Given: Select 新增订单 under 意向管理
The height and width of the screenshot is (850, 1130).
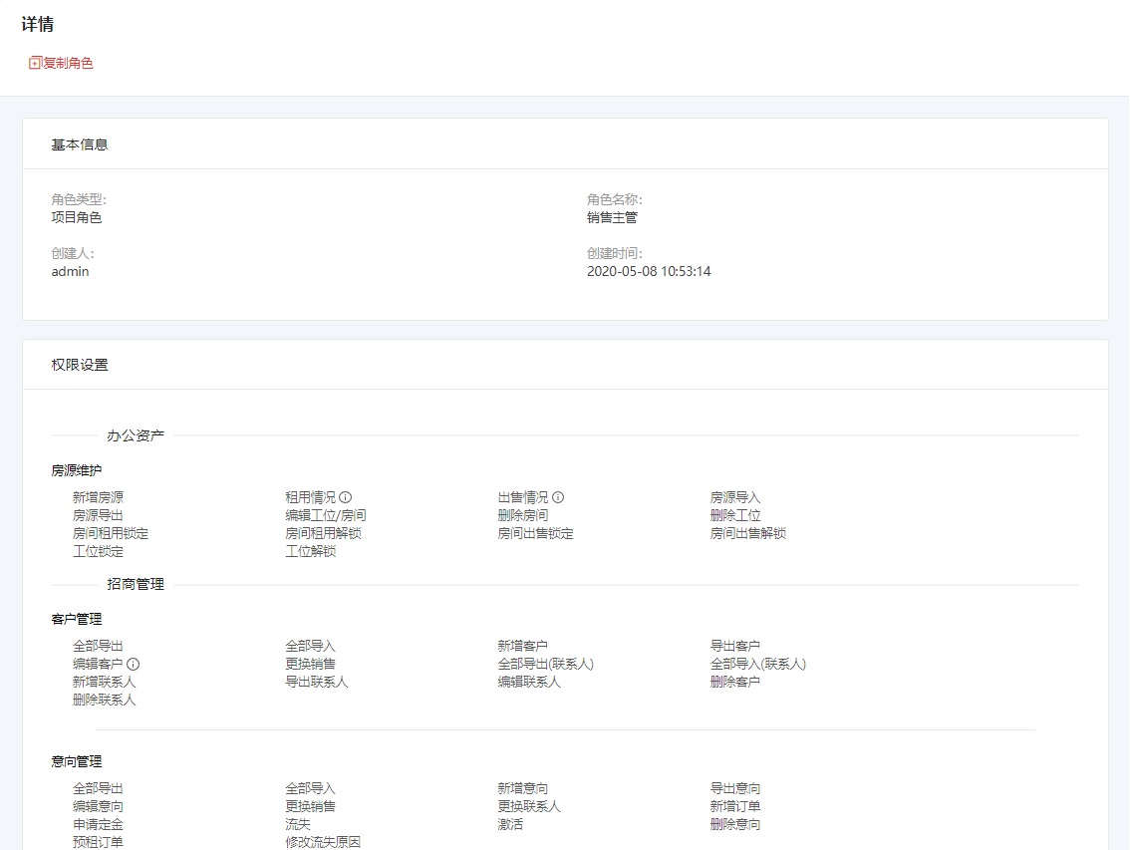Looking at the screenshot, I should coord(734,807).
